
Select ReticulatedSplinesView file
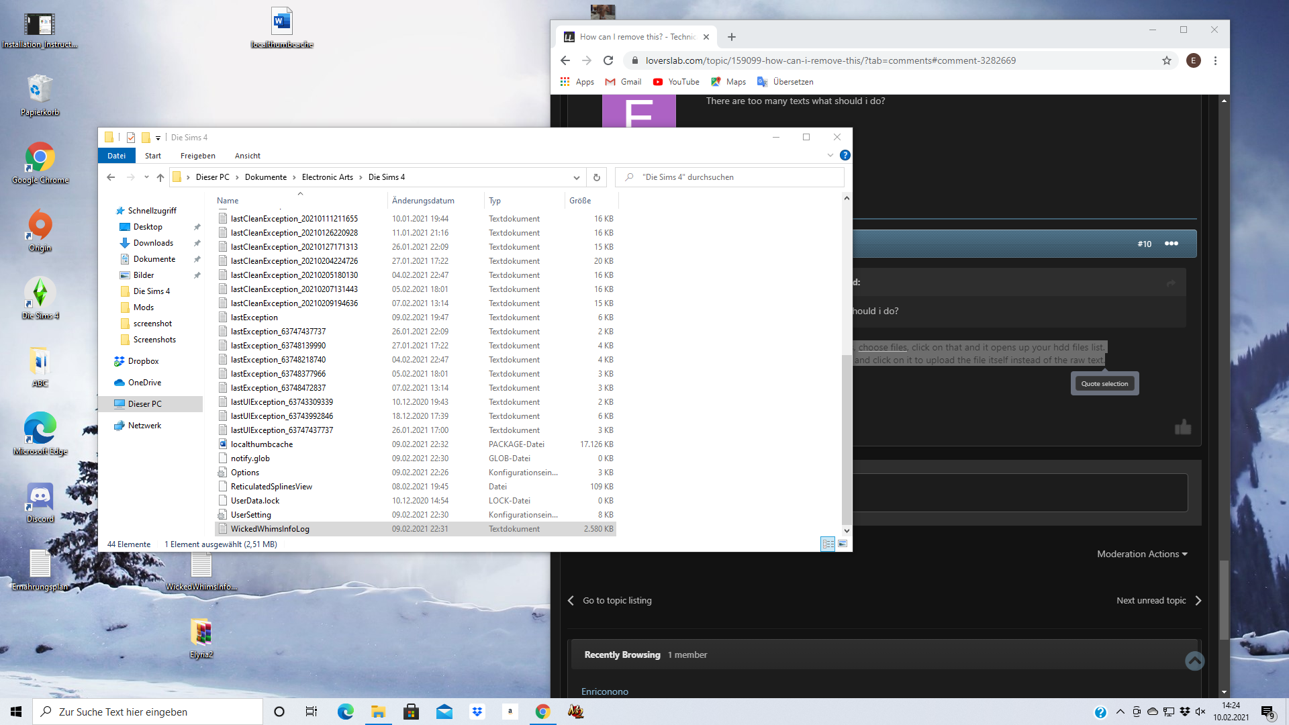(415, 487)
